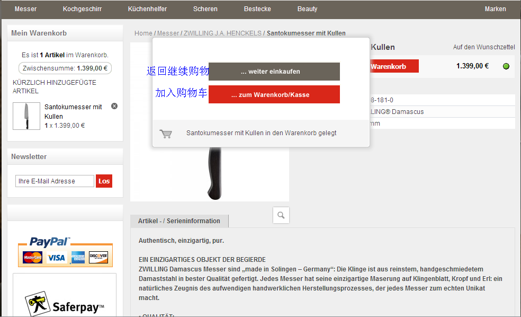The image size is (521, 317).
Task: Click the red Los newsletter button
Action: 104,181
